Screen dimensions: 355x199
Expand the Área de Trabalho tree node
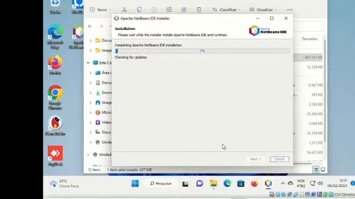(90, 73)
